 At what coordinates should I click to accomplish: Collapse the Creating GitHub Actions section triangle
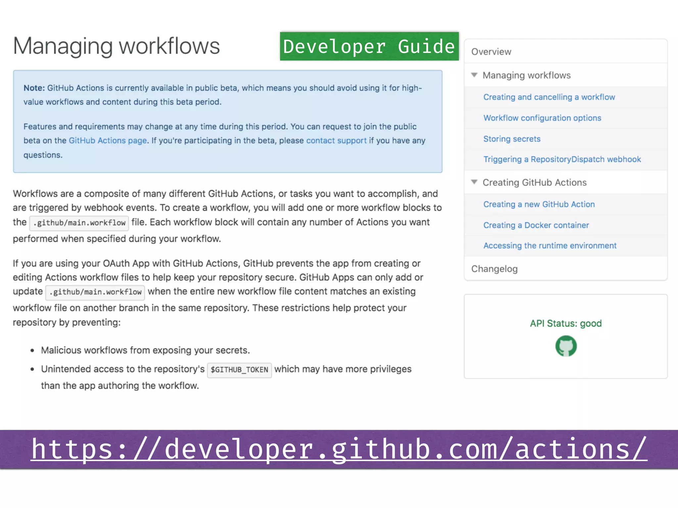[x=474, y=182]
